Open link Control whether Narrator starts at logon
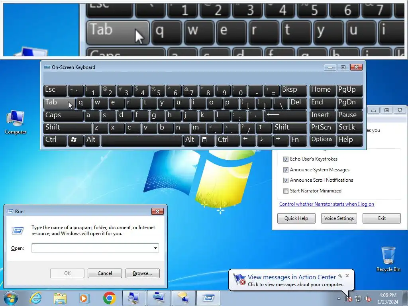 [x=327, y=204]
